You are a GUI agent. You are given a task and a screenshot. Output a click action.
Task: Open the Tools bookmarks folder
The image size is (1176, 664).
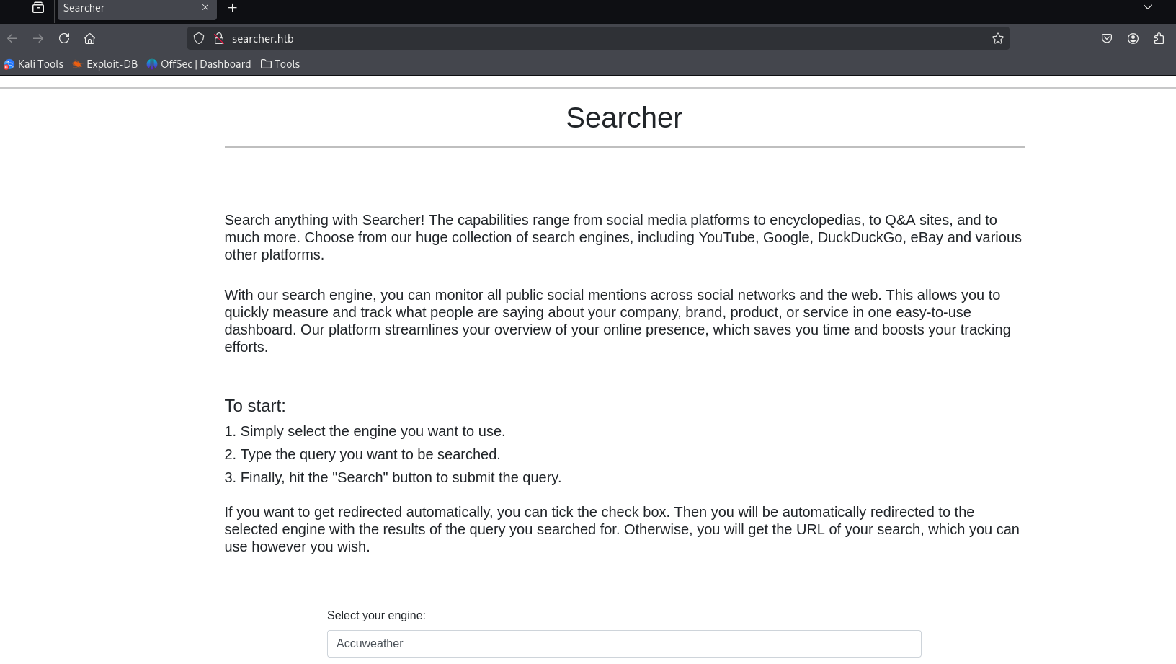pos(280,64)
